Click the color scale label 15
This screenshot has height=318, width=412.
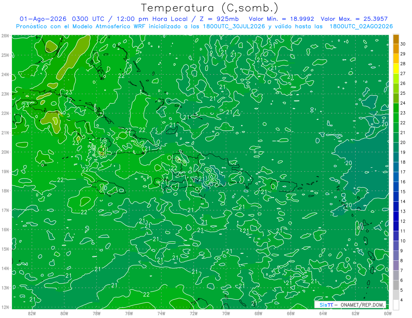tap(403, 191)
